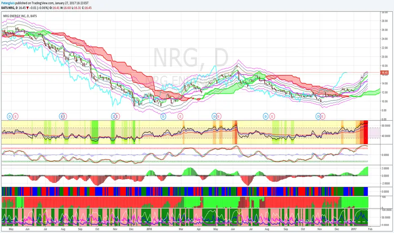Click the 24.00 price axis label
Image resolution: width=394 pixels, height=233 pixels.
[384, 39]
